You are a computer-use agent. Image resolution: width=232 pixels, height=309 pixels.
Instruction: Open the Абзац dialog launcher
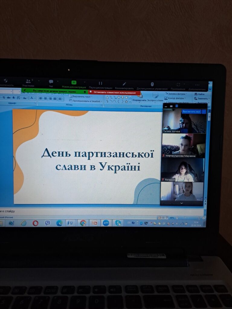pyautogui.click(x=102, y=105)
